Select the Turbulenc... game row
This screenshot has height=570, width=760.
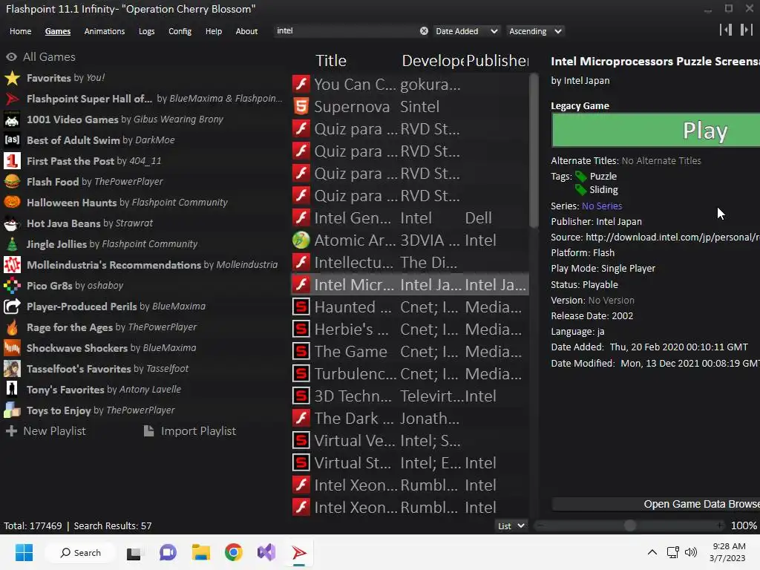[x=410, y=374]
